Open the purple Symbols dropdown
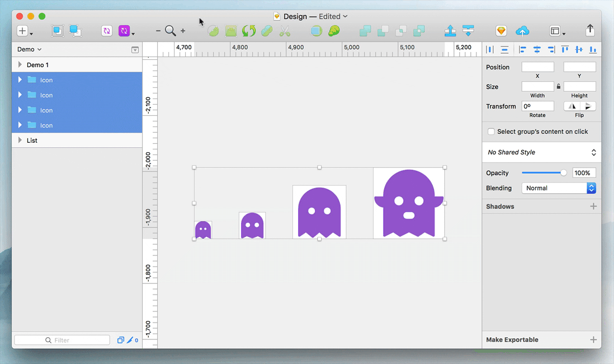The width and height of the screenshot is (614, 364). point(126,31)
